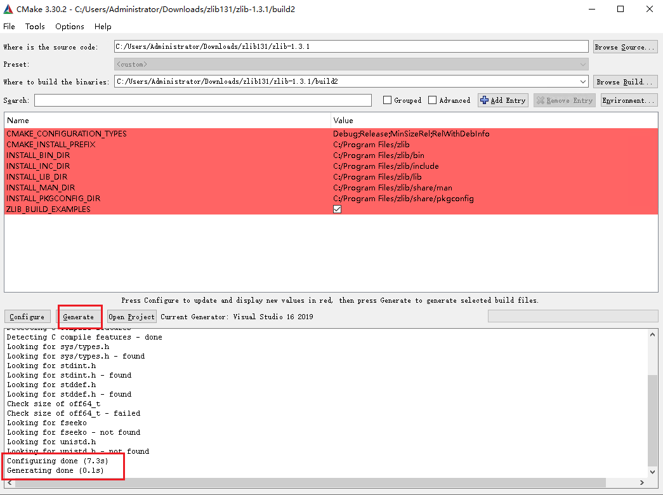Open the File menu

click(9, 26)
